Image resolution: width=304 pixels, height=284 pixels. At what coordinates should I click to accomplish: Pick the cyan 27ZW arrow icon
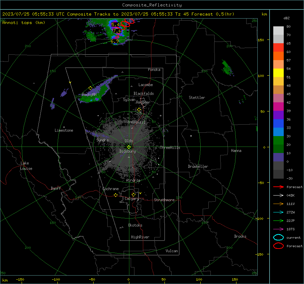[x=278, y=212]
